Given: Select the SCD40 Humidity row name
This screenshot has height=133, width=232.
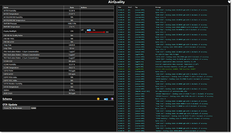Looking at the screenshot, I should tap(10, 64).
